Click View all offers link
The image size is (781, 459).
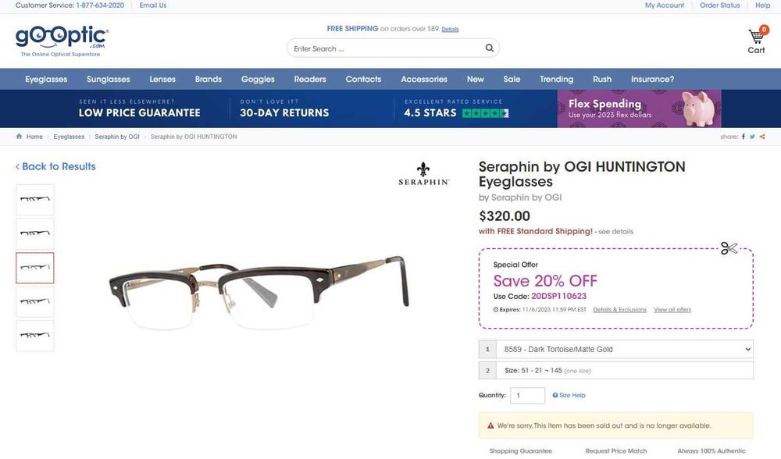click(672, 310)
